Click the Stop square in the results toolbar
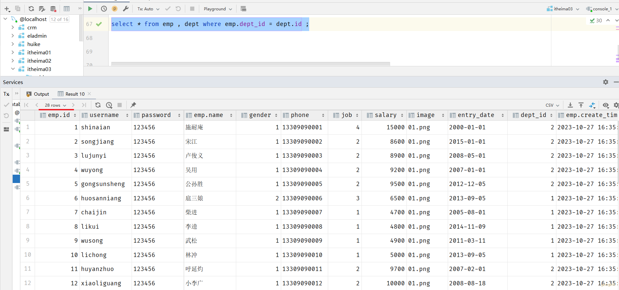 coord(120,105)
